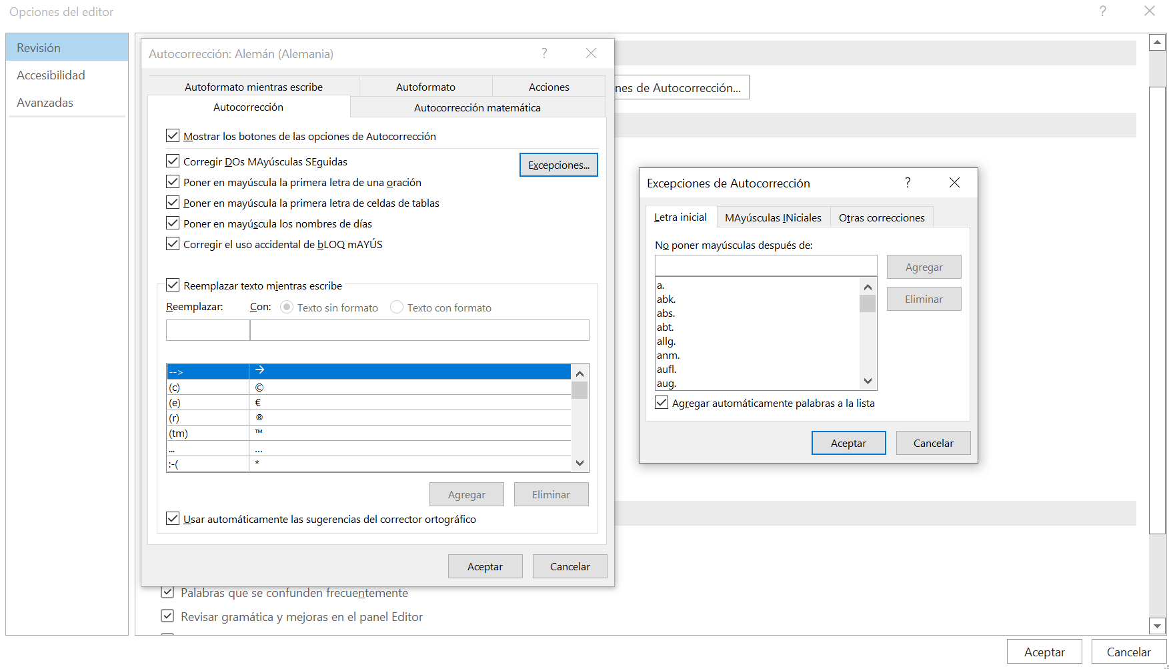
Task: Click the up arrow of the exceptions list scrollbar
Action: pyautogui.click(x=868, y=287)
